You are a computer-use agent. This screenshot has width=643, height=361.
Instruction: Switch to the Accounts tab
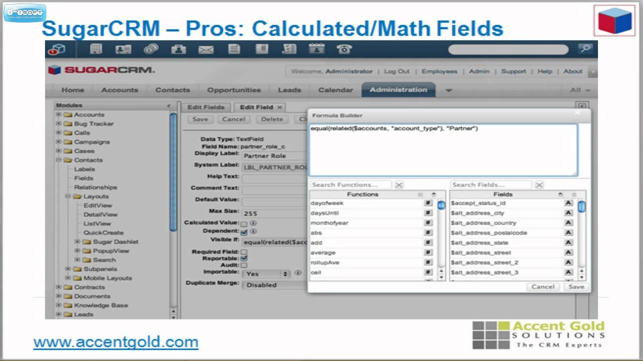pos(120,90)
